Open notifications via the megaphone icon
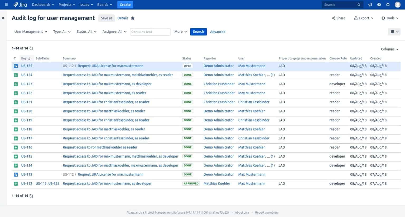The image size is (405, 217). (370, 4)
